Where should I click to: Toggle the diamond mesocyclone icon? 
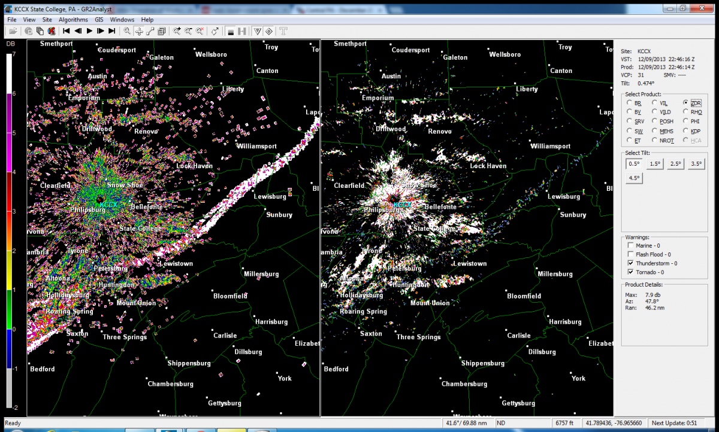tap(269, 31)
